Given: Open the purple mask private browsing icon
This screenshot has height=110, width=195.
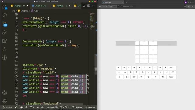Looking at the screenshot, I should click(186, 2).
